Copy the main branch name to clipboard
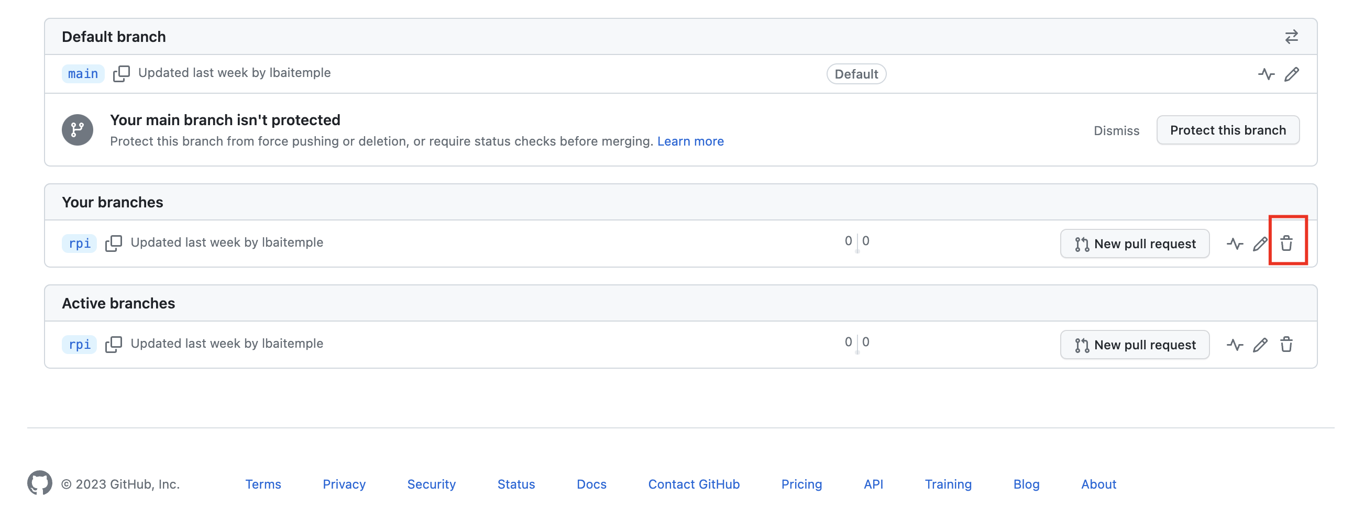Screen dimensions: 1364x508 click(121, 73)
